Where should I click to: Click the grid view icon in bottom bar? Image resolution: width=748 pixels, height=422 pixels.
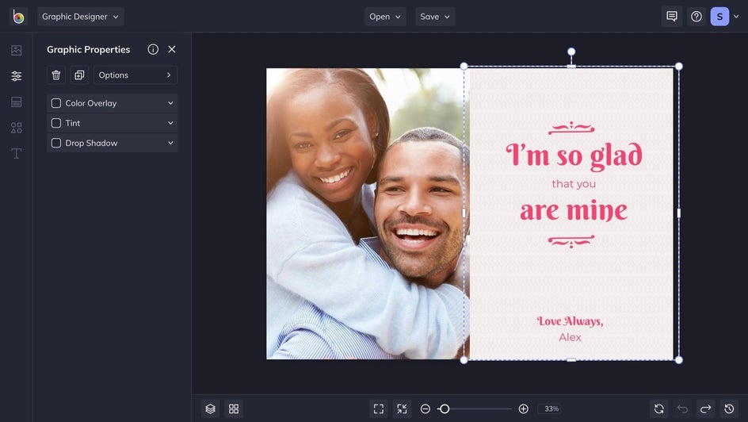pyautogui.click(x=234, y=409)
